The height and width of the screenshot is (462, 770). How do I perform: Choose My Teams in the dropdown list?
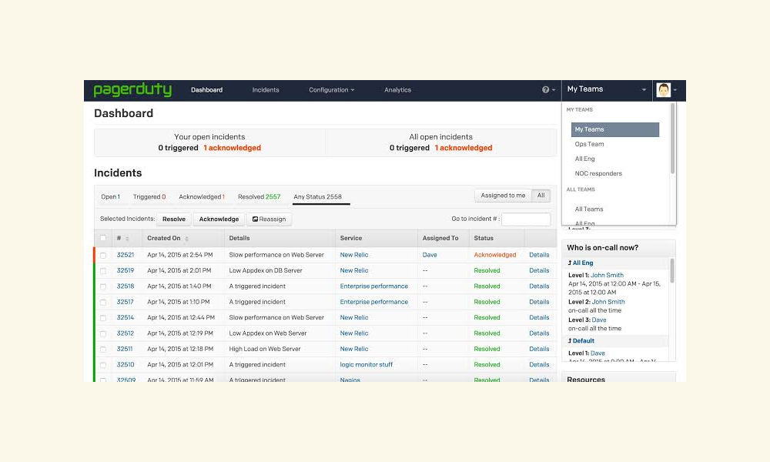click(614, 129)
